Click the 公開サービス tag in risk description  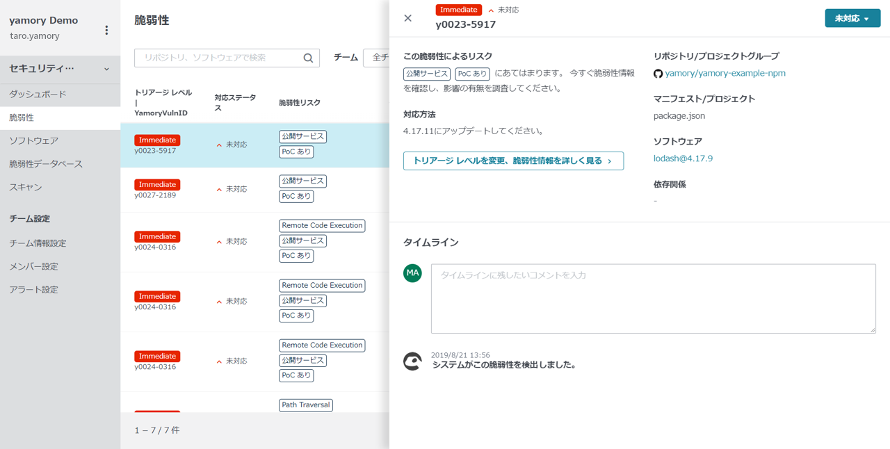pyautogui.click(x=426, y=74)
